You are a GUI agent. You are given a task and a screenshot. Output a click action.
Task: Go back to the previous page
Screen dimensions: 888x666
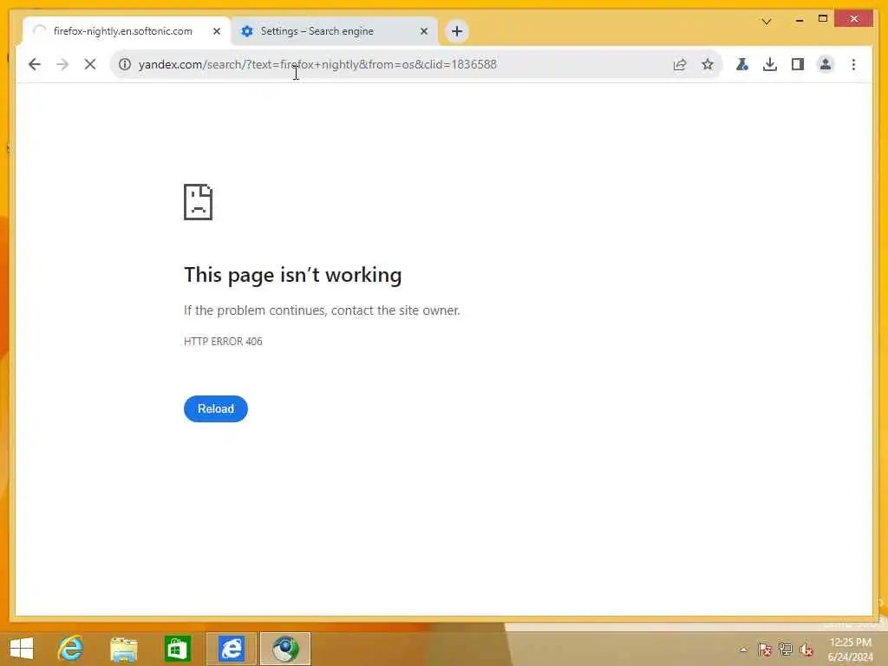point(35,64)
